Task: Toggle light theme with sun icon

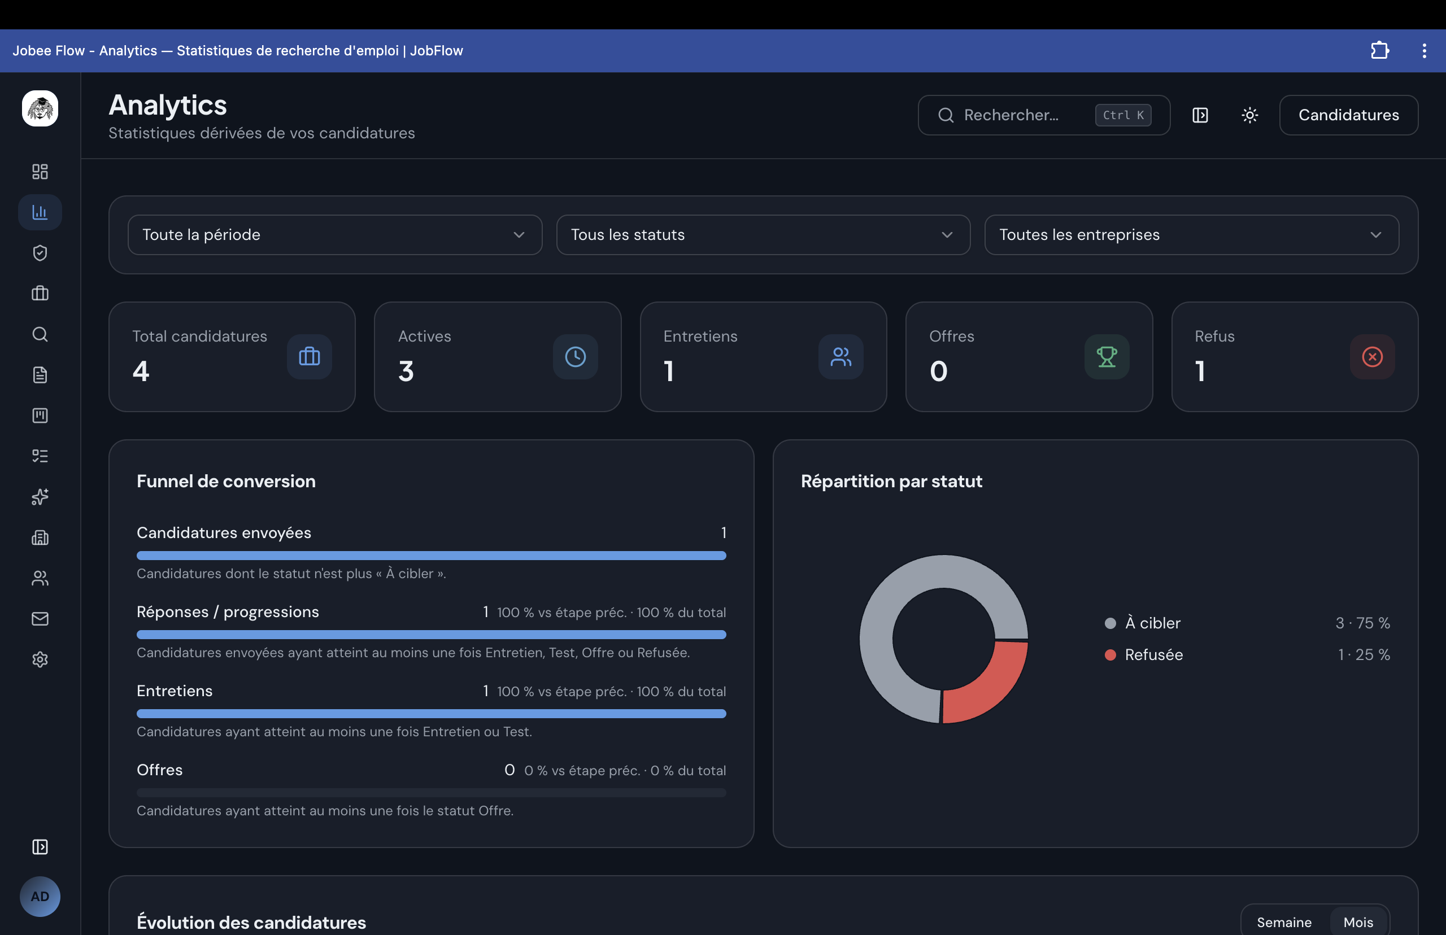Action: point(1250,115)
